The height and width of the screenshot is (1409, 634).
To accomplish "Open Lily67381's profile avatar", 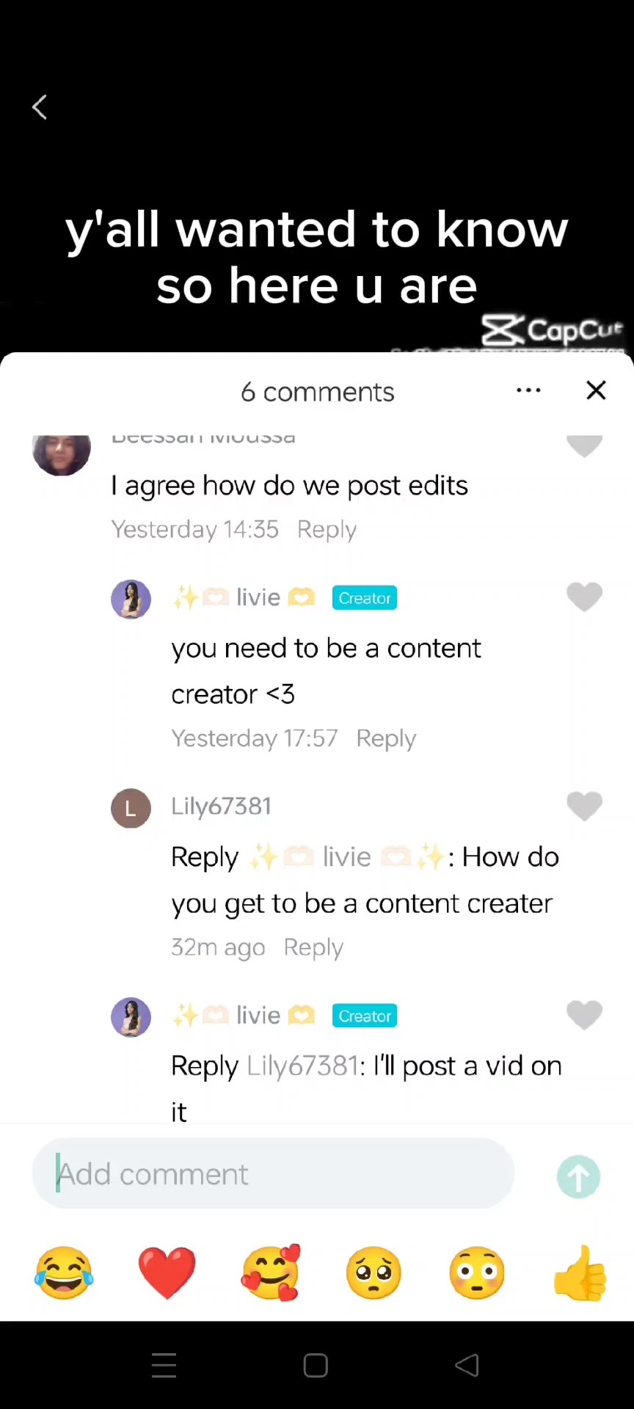I will [x=131, y=808].
